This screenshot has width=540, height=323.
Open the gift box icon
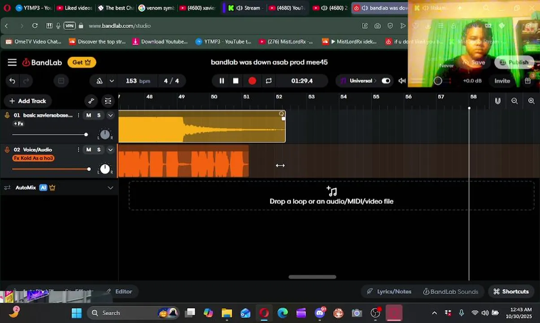click(x=527, y=81)
